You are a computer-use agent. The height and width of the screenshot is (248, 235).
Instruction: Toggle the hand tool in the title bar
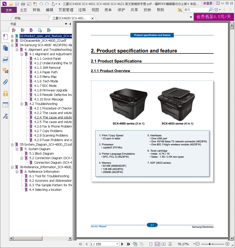coord(53,4)
